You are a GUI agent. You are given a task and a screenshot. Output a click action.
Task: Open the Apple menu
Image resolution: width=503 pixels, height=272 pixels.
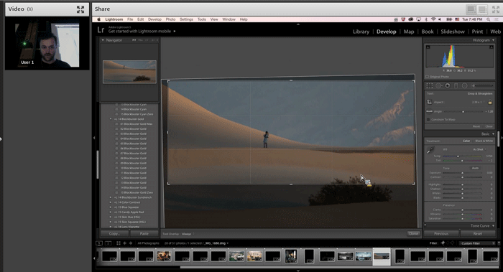pos(99,19)
